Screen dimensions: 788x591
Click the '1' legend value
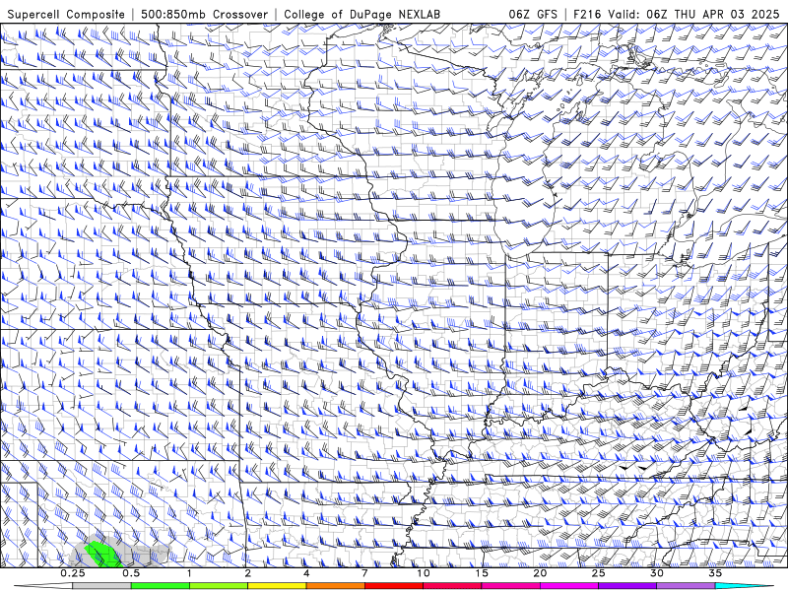tap(189, 573)
